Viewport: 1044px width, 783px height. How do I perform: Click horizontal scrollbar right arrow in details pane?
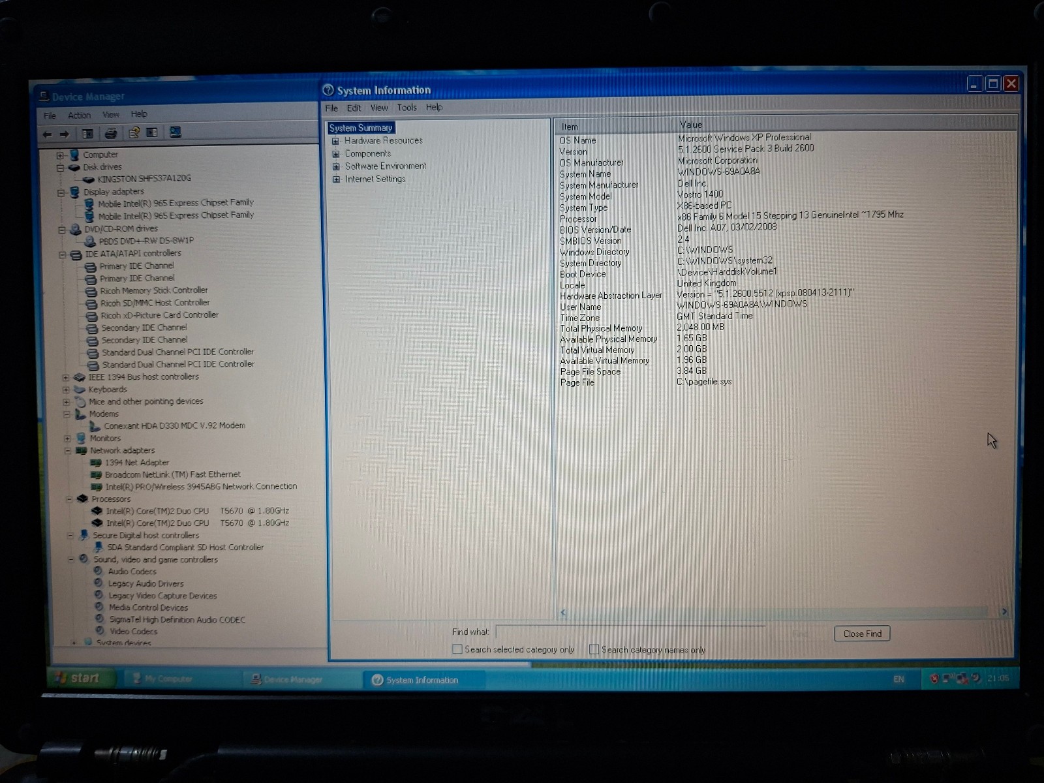(x=1004, y=611)
